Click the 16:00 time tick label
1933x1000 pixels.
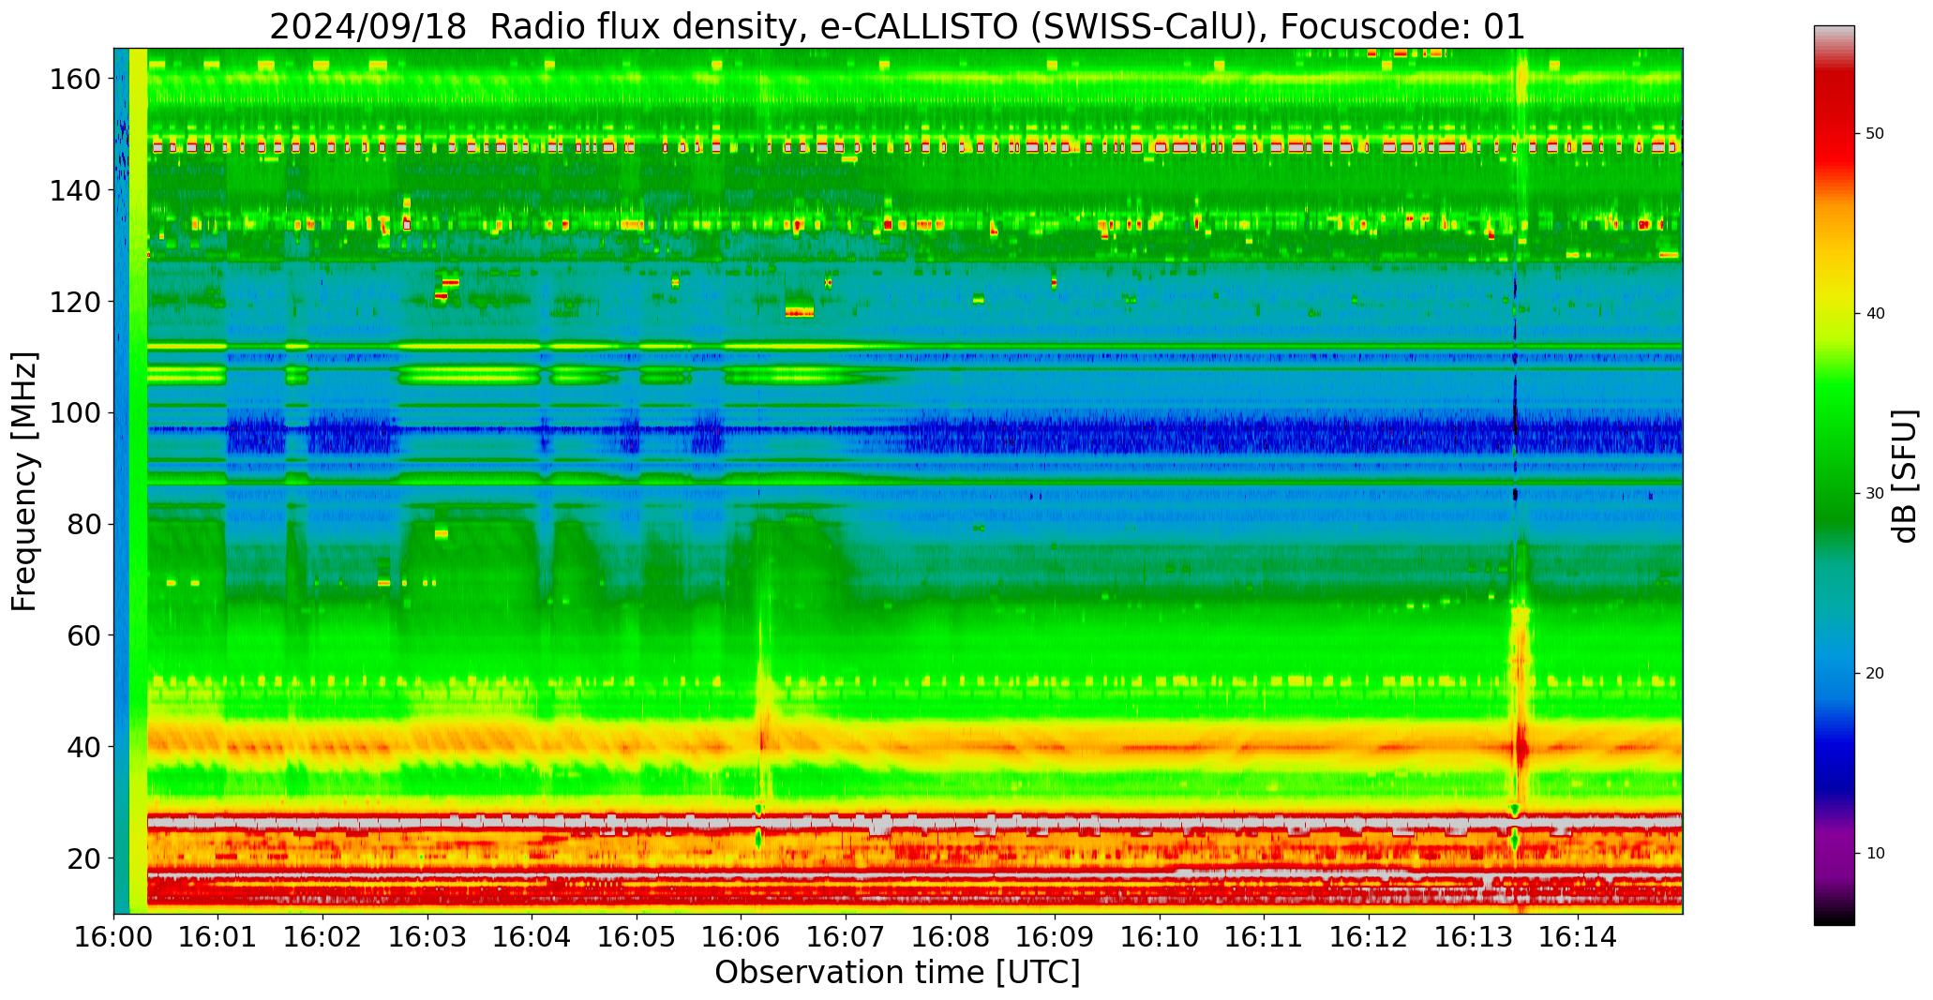[114, 937]
